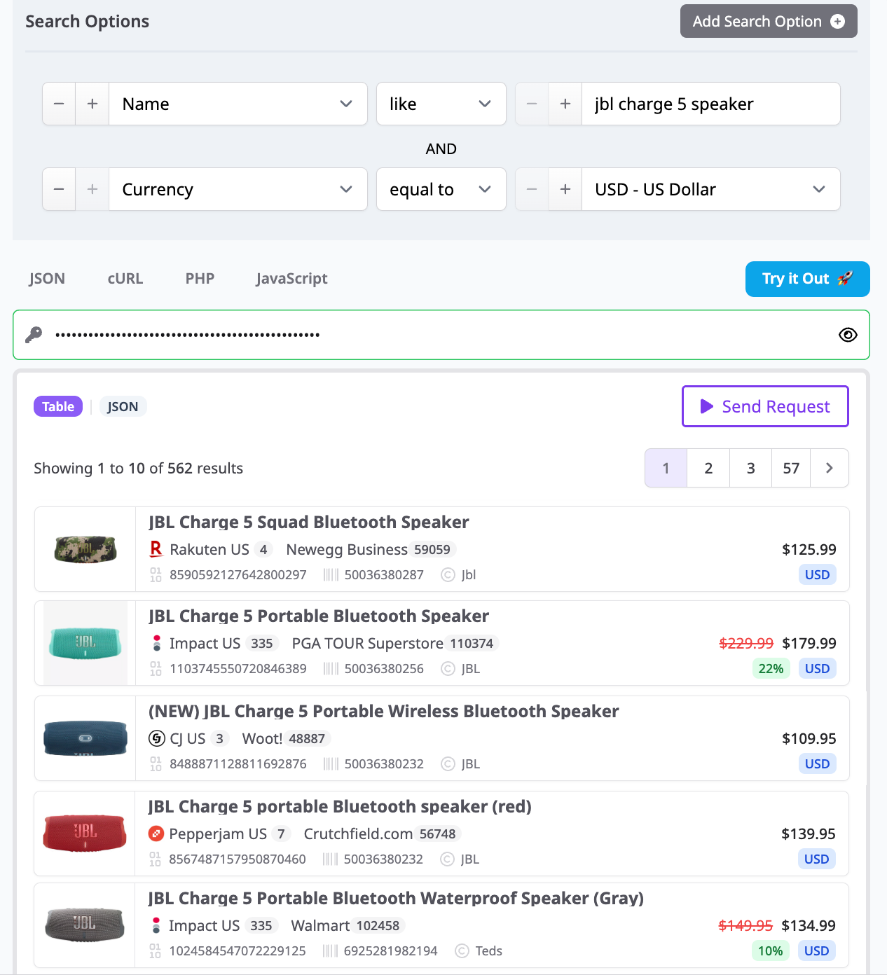This screenshot has height=975, width=887.
Task: Open 'JBL Charge 5 Squad Bluetooth Speaker' title
Action: 309,523
